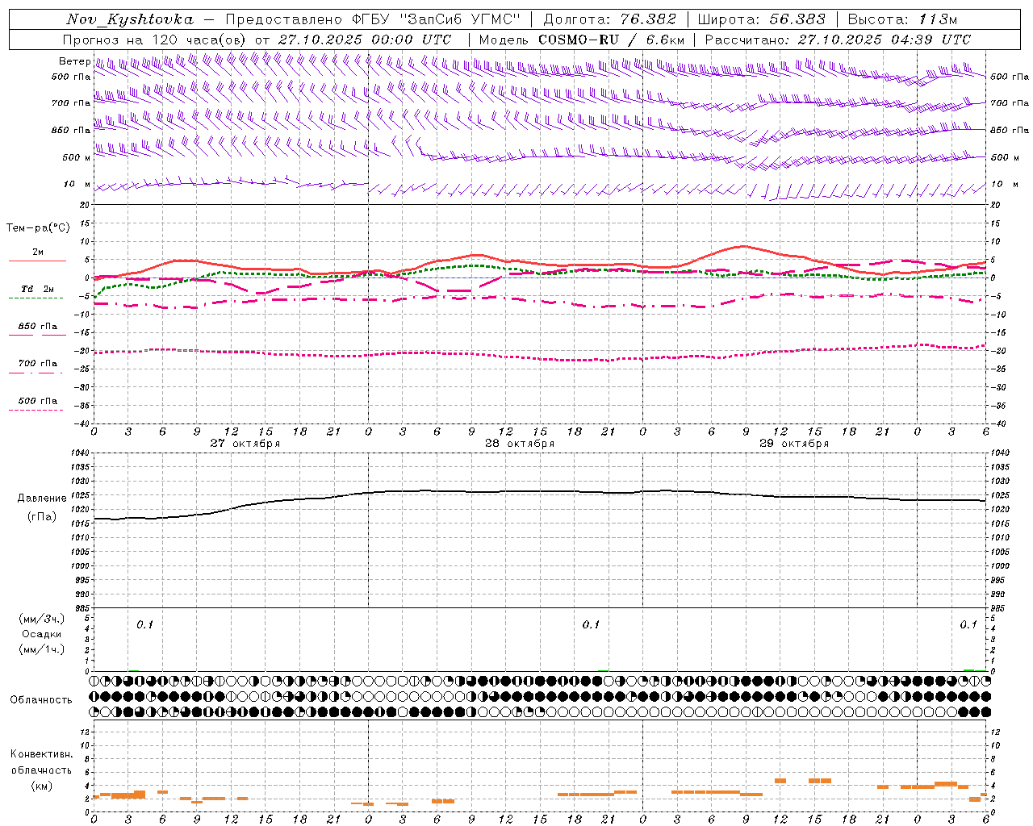This screenshot has width=1033, height=826.
Task: Click the (км) unit label for convective cloud
Action: click(x=41, y=786)
